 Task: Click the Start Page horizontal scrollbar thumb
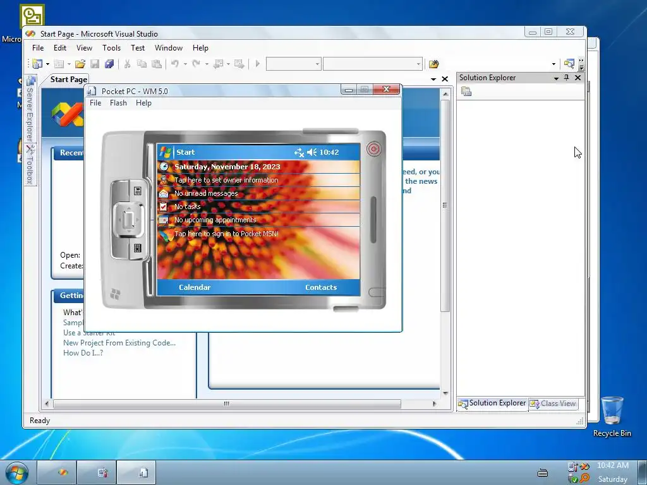(x=227, y=404)
